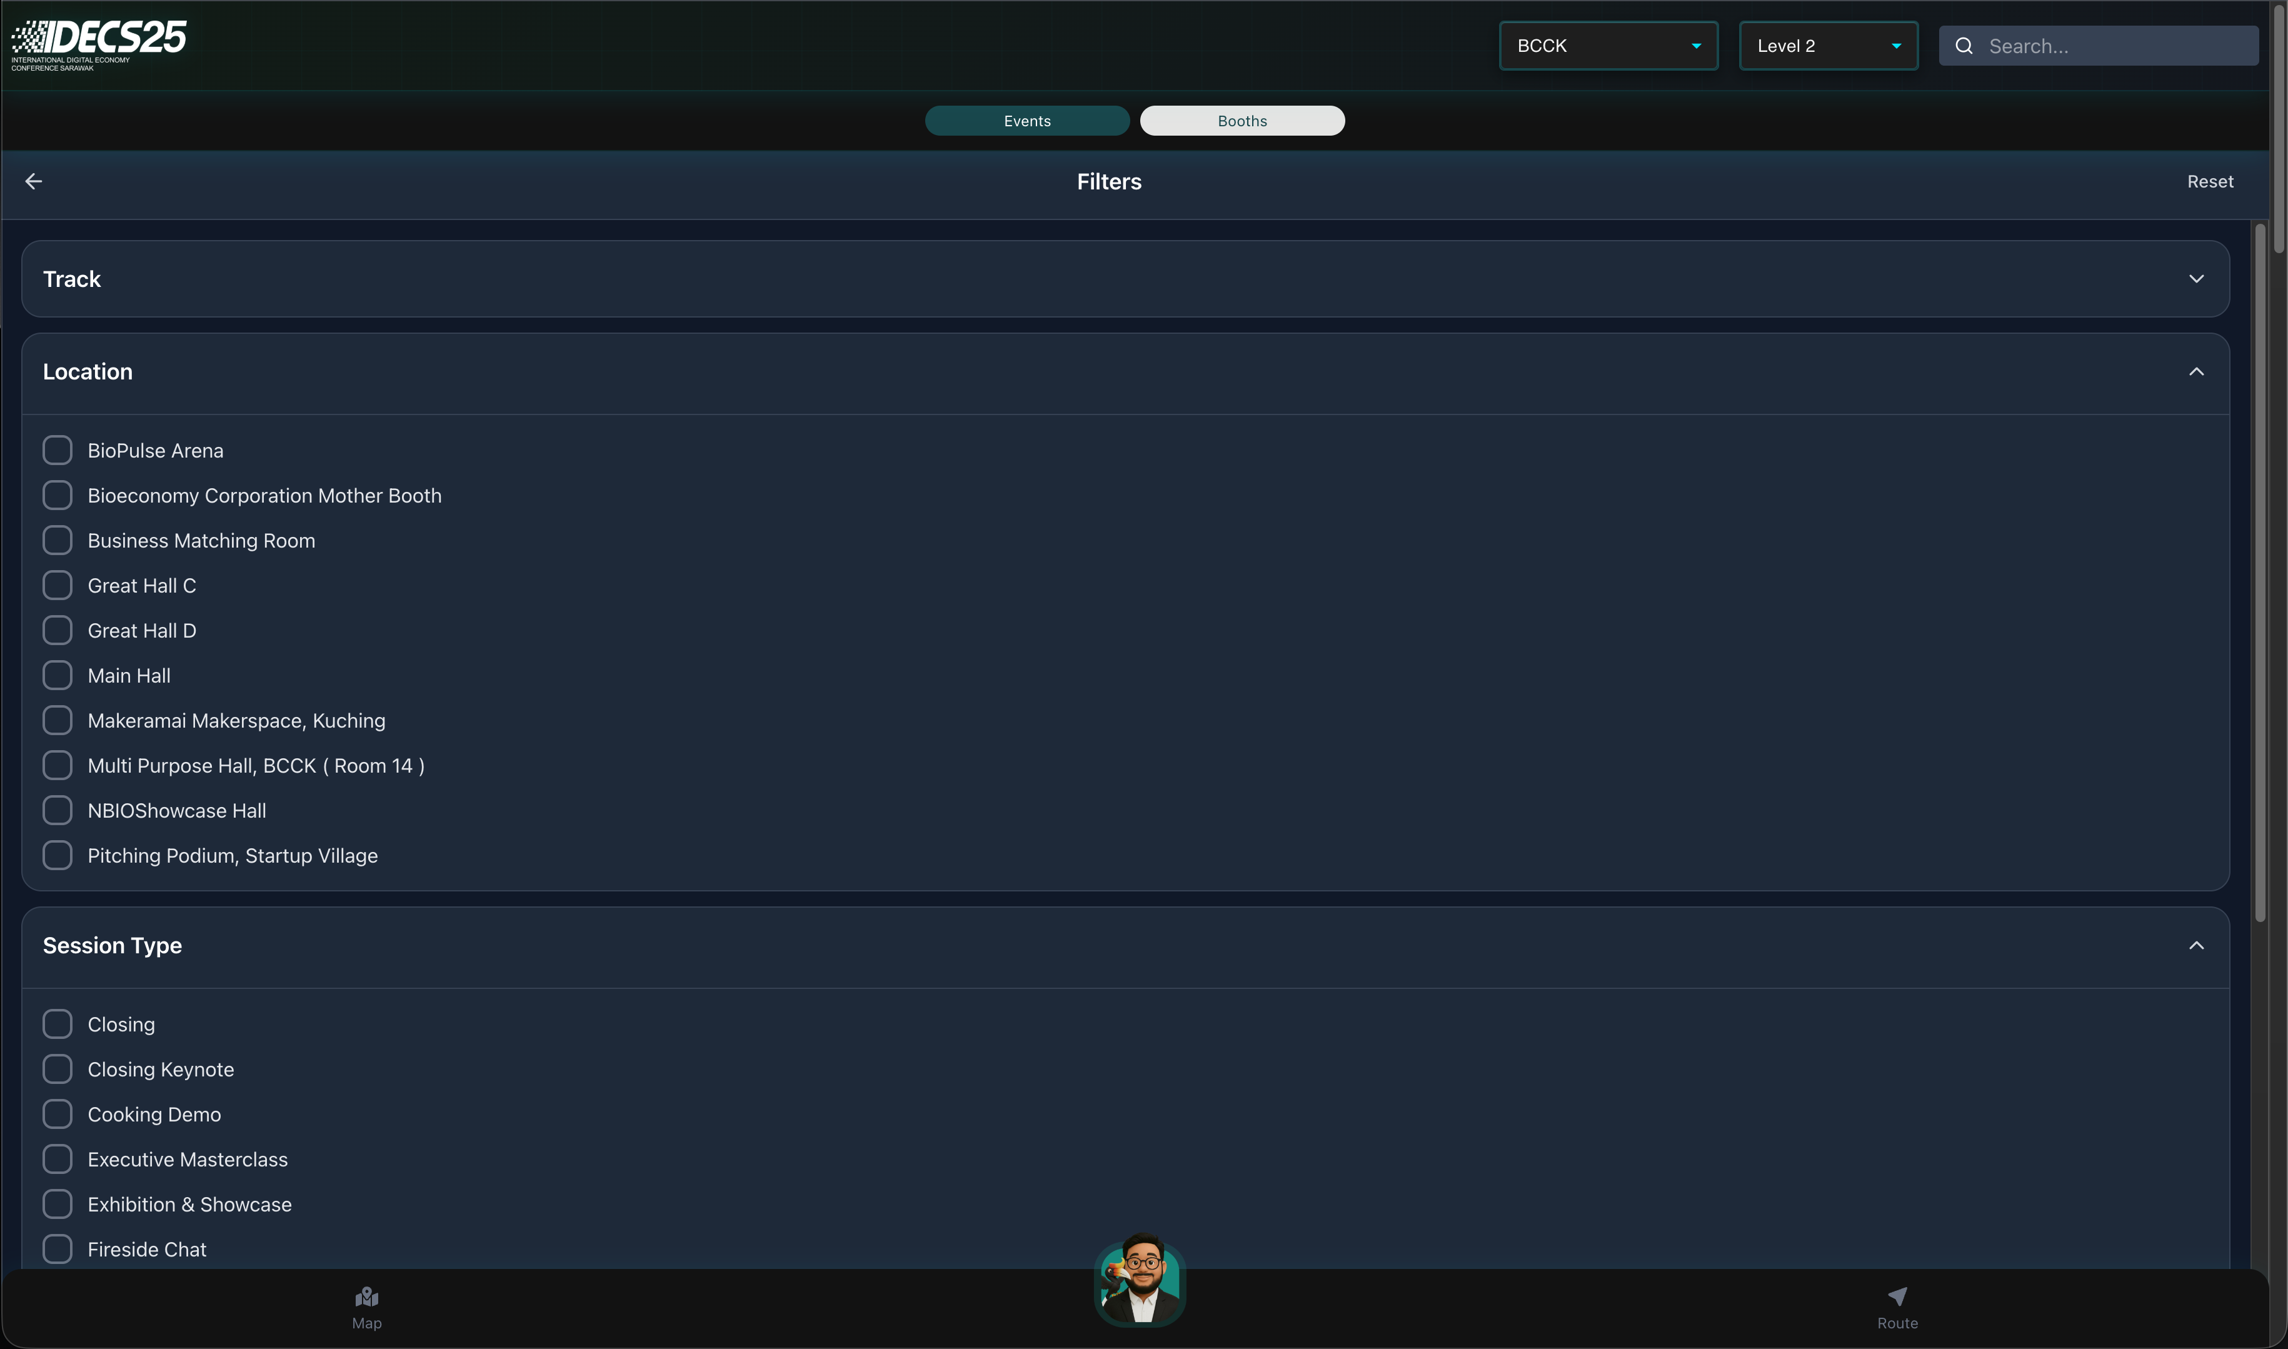Image resolution: width=2288 pixels, height=1349 pixels.
Task: Click the Filters heading text
Action: (x=1109, y=182)
